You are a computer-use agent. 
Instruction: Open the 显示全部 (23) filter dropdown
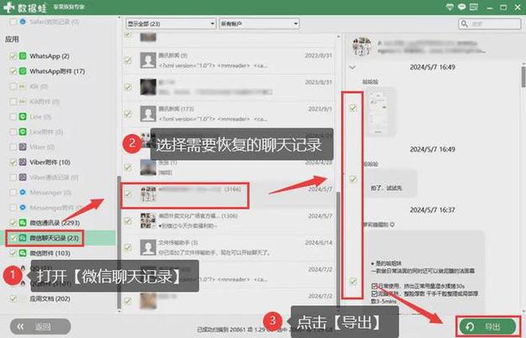point(171,24)
